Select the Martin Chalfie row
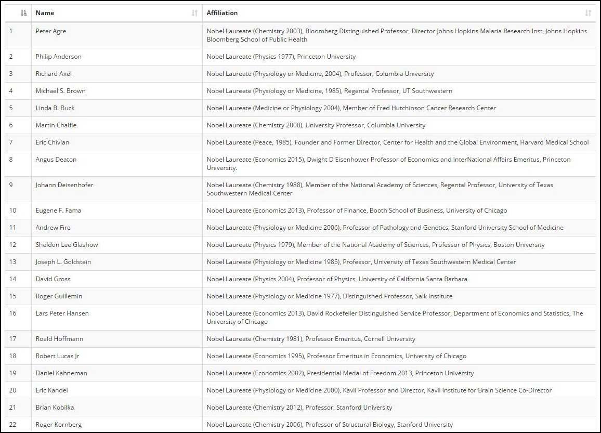 (x=56, y=125)
